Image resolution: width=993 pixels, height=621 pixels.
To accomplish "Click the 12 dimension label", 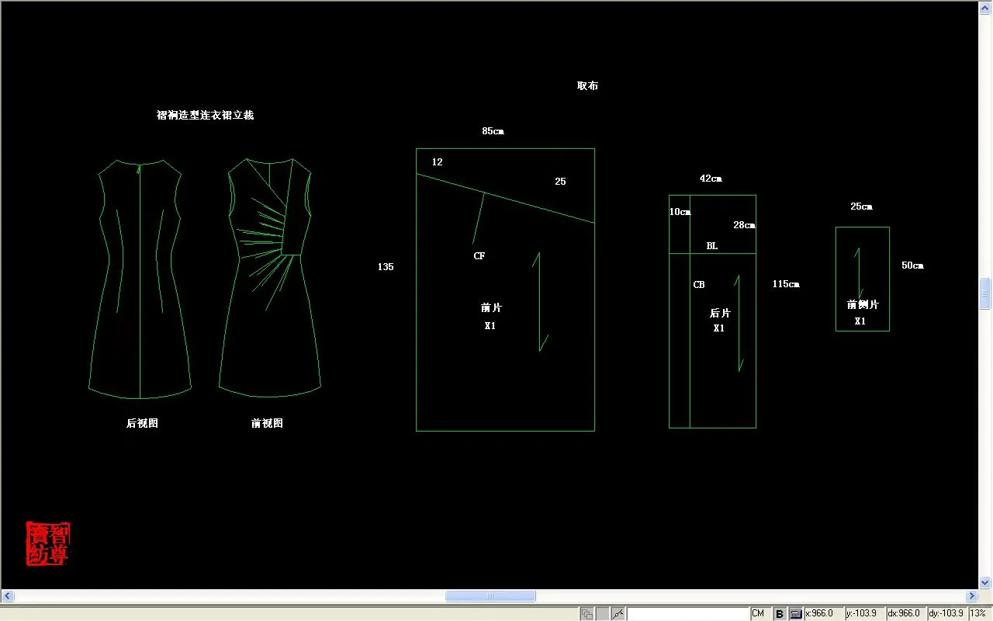I will coord(438,162).
